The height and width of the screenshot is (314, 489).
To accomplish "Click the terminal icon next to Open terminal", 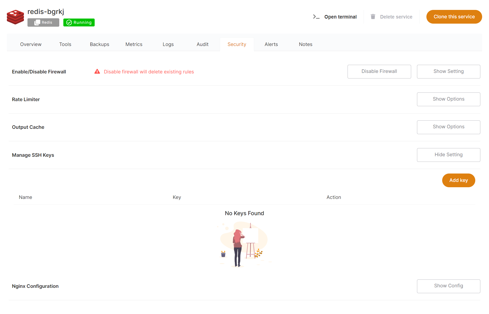I will pos(316,17).
